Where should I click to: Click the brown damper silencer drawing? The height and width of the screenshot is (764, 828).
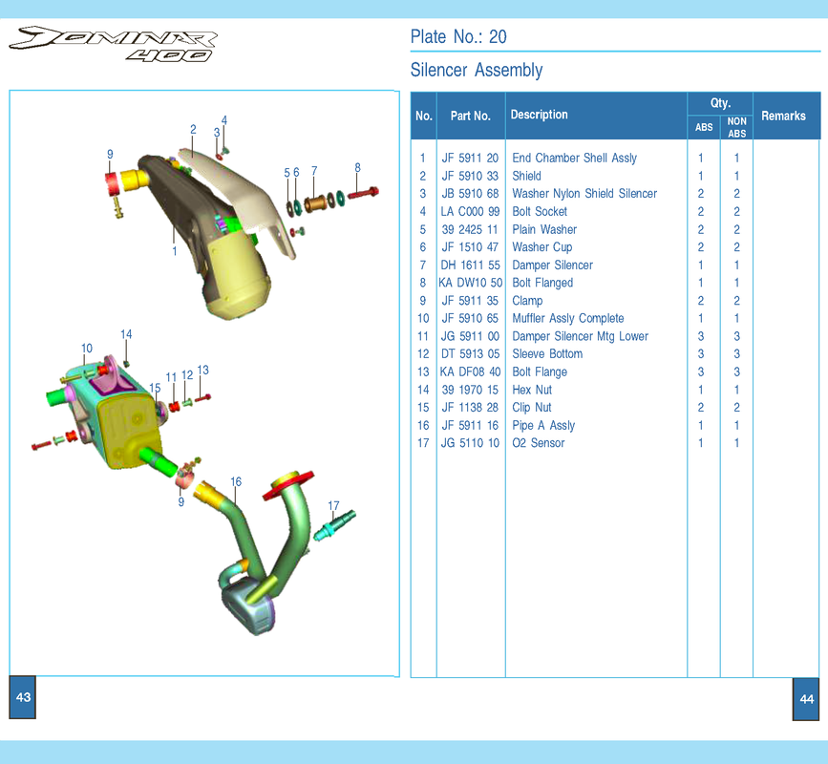coord(315,202)
